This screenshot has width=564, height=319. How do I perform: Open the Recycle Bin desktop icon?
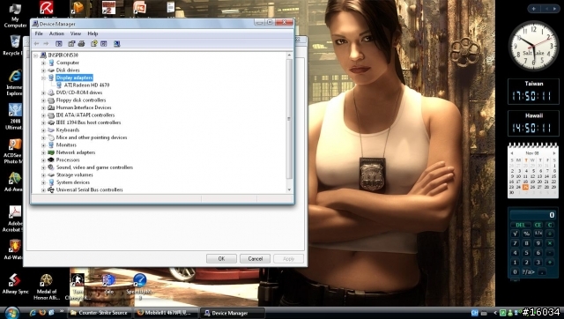click(x=14, y=45)
